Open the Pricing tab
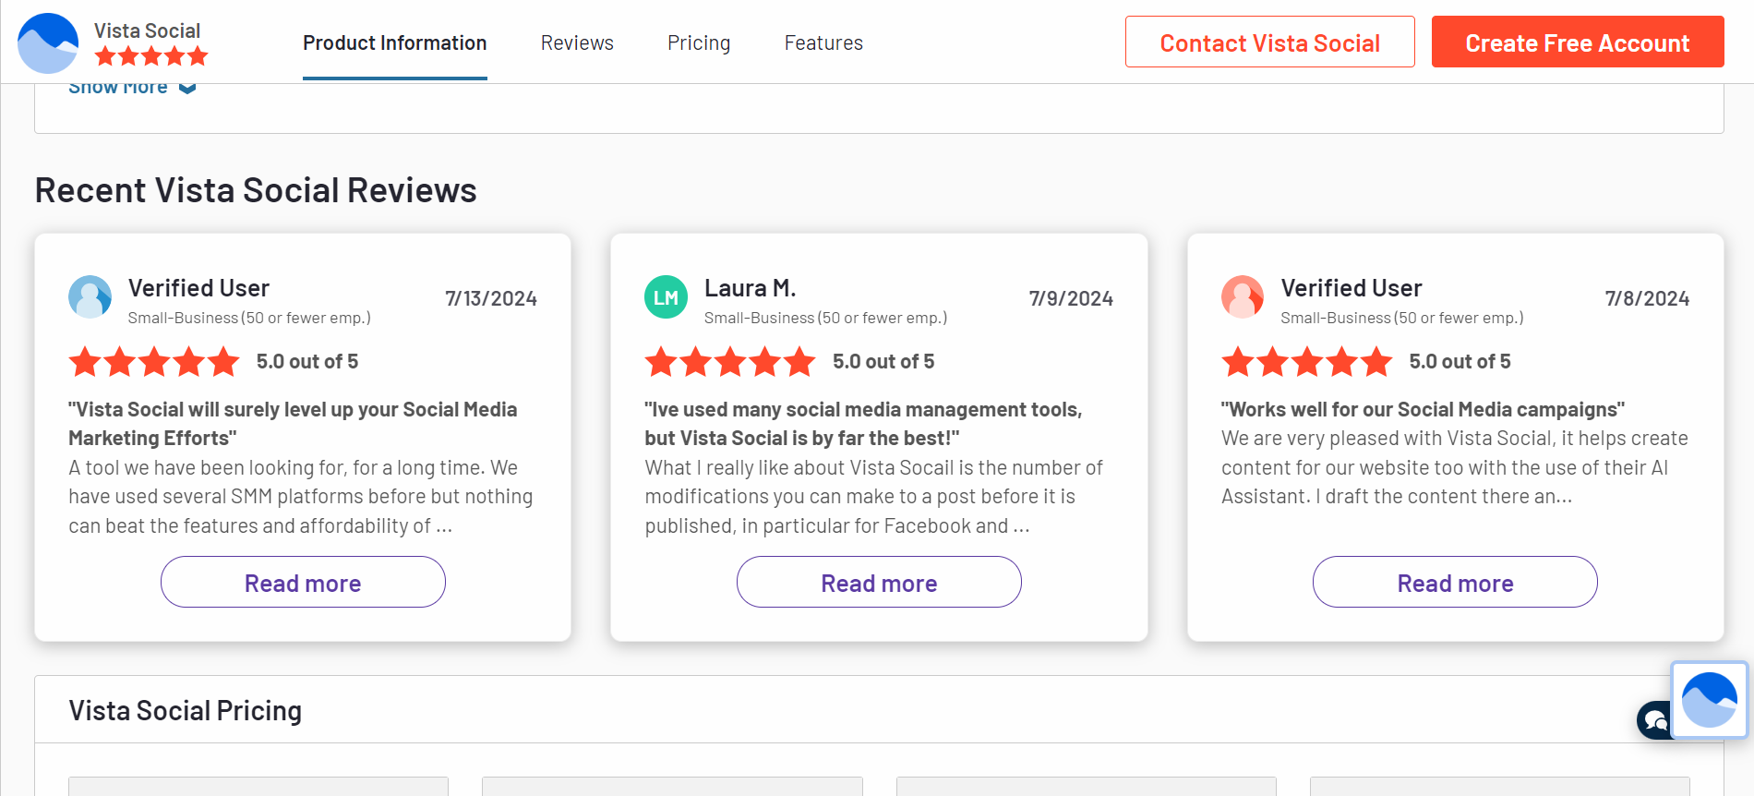Screen dimensions: 1754x796 pyautogui.click(x=699, y=43)
